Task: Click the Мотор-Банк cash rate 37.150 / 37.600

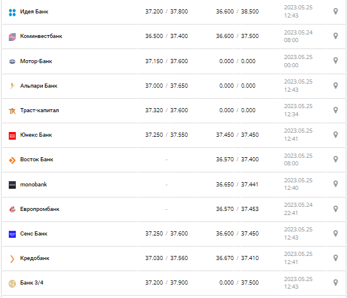Action: tap(166, 61)
